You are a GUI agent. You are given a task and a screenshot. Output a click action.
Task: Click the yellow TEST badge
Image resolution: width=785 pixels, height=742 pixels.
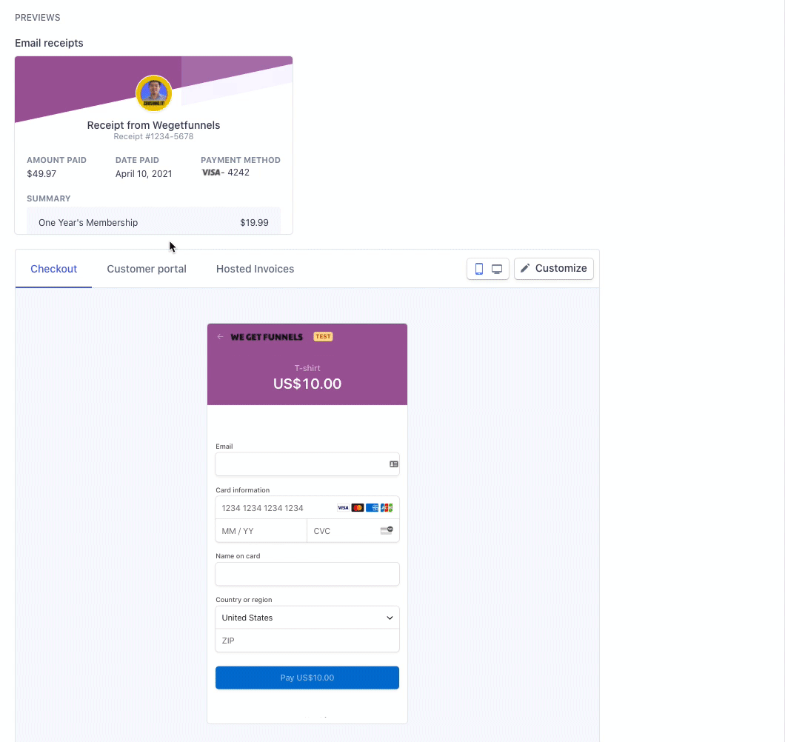323,336
